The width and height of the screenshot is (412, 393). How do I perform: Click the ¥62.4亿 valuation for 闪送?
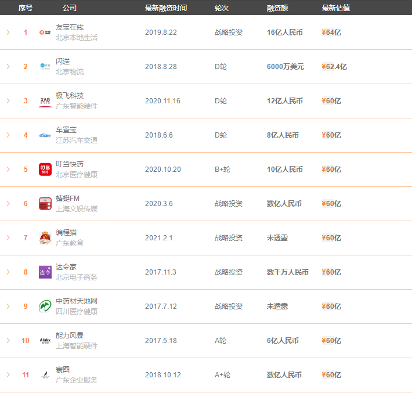click(334, 67)
